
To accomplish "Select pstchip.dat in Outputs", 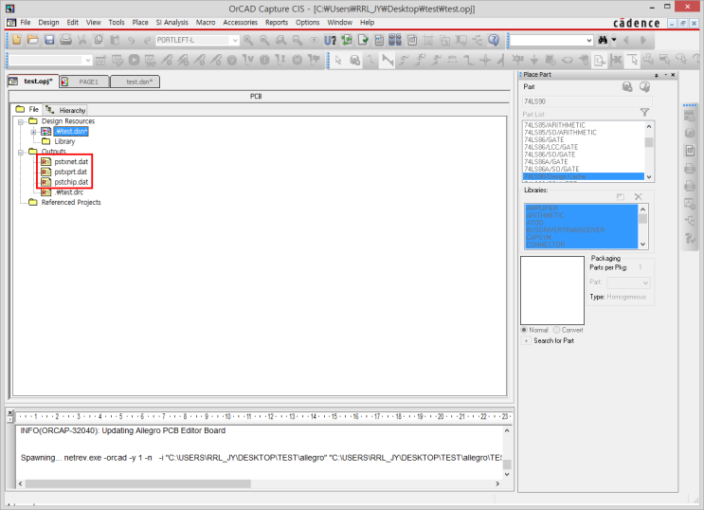I will point(71,182).
